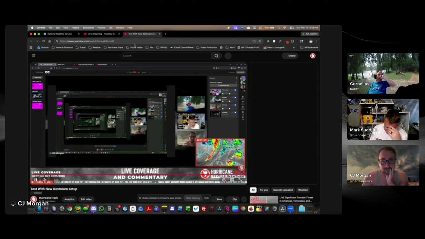The height and width of the screenshot is (239, 425).
Task: Pause the YouTube video playback
Action: [x=35, y=180]
